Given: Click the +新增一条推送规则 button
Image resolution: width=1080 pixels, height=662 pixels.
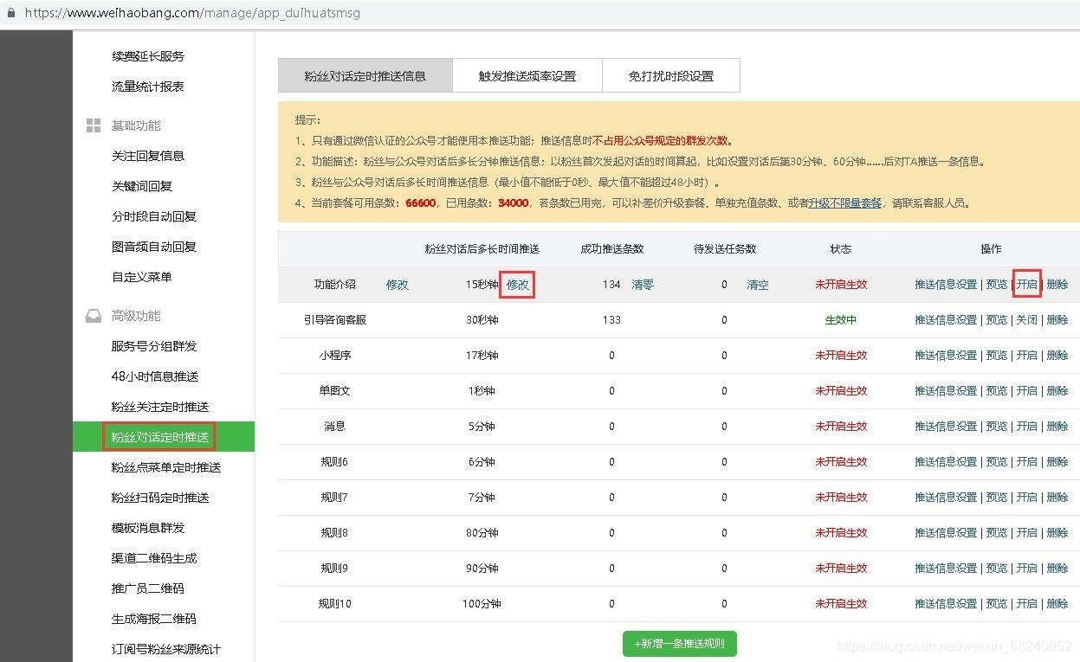Looking at the screenshot, I should tap(680, 644).
